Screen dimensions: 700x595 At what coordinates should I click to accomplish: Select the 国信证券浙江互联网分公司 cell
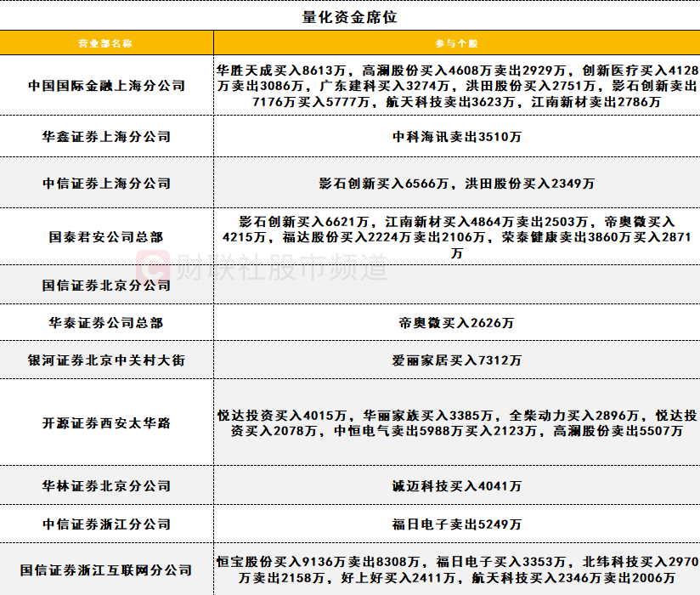click(106, 570)
